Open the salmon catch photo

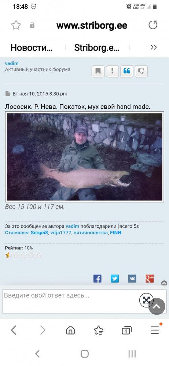[84, 157]
